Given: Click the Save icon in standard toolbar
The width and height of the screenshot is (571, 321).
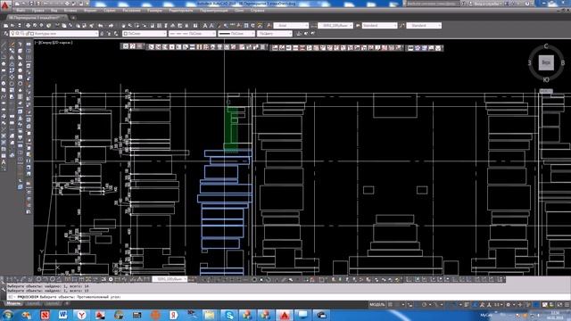Looking at the screenshot, I should (20, 26).
